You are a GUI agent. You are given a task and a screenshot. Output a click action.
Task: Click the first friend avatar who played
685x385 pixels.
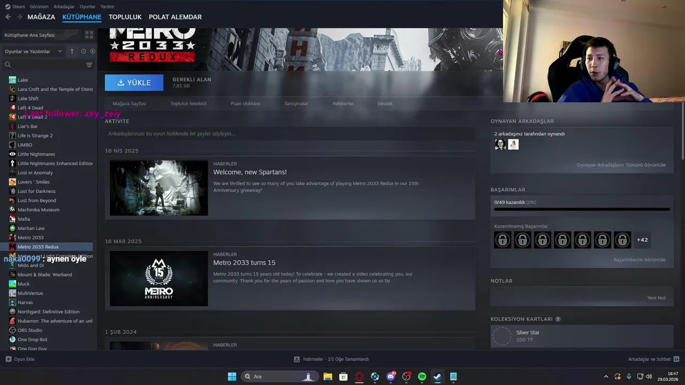(500, 144)
